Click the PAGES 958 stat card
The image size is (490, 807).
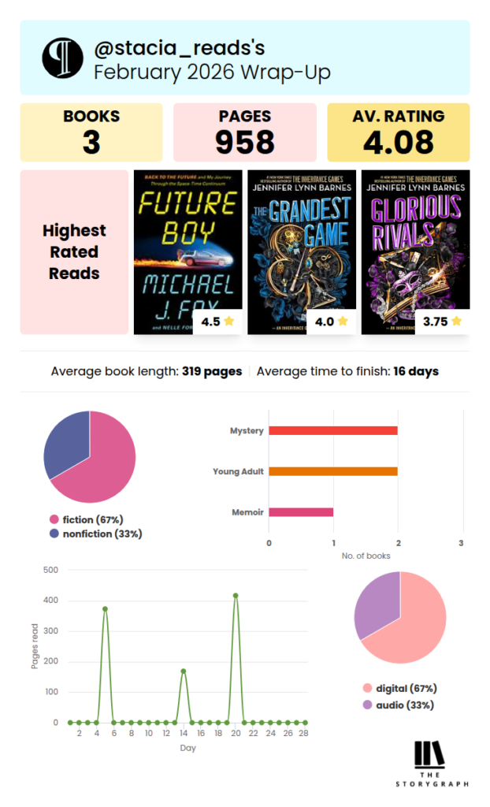point(245,132)
